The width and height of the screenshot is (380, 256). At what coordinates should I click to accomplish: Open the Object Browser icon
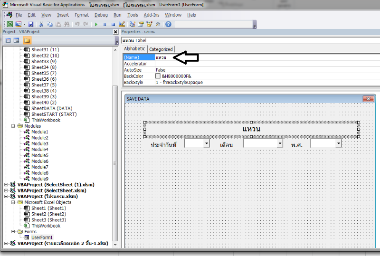click(149, 24)
